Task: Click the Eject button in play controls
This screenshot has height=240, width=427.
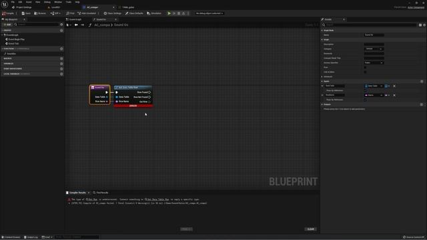Action: [183, 13]
